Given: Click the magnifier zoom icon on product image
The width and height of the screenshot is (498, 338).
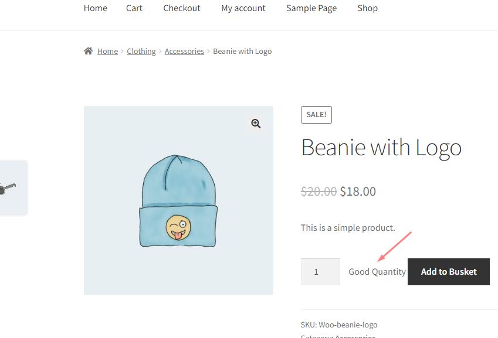Looking at the screenshot, I should click(256, 124).
